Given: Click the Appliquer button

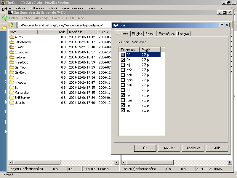Looking at the screenshot, I should [193, 148].
